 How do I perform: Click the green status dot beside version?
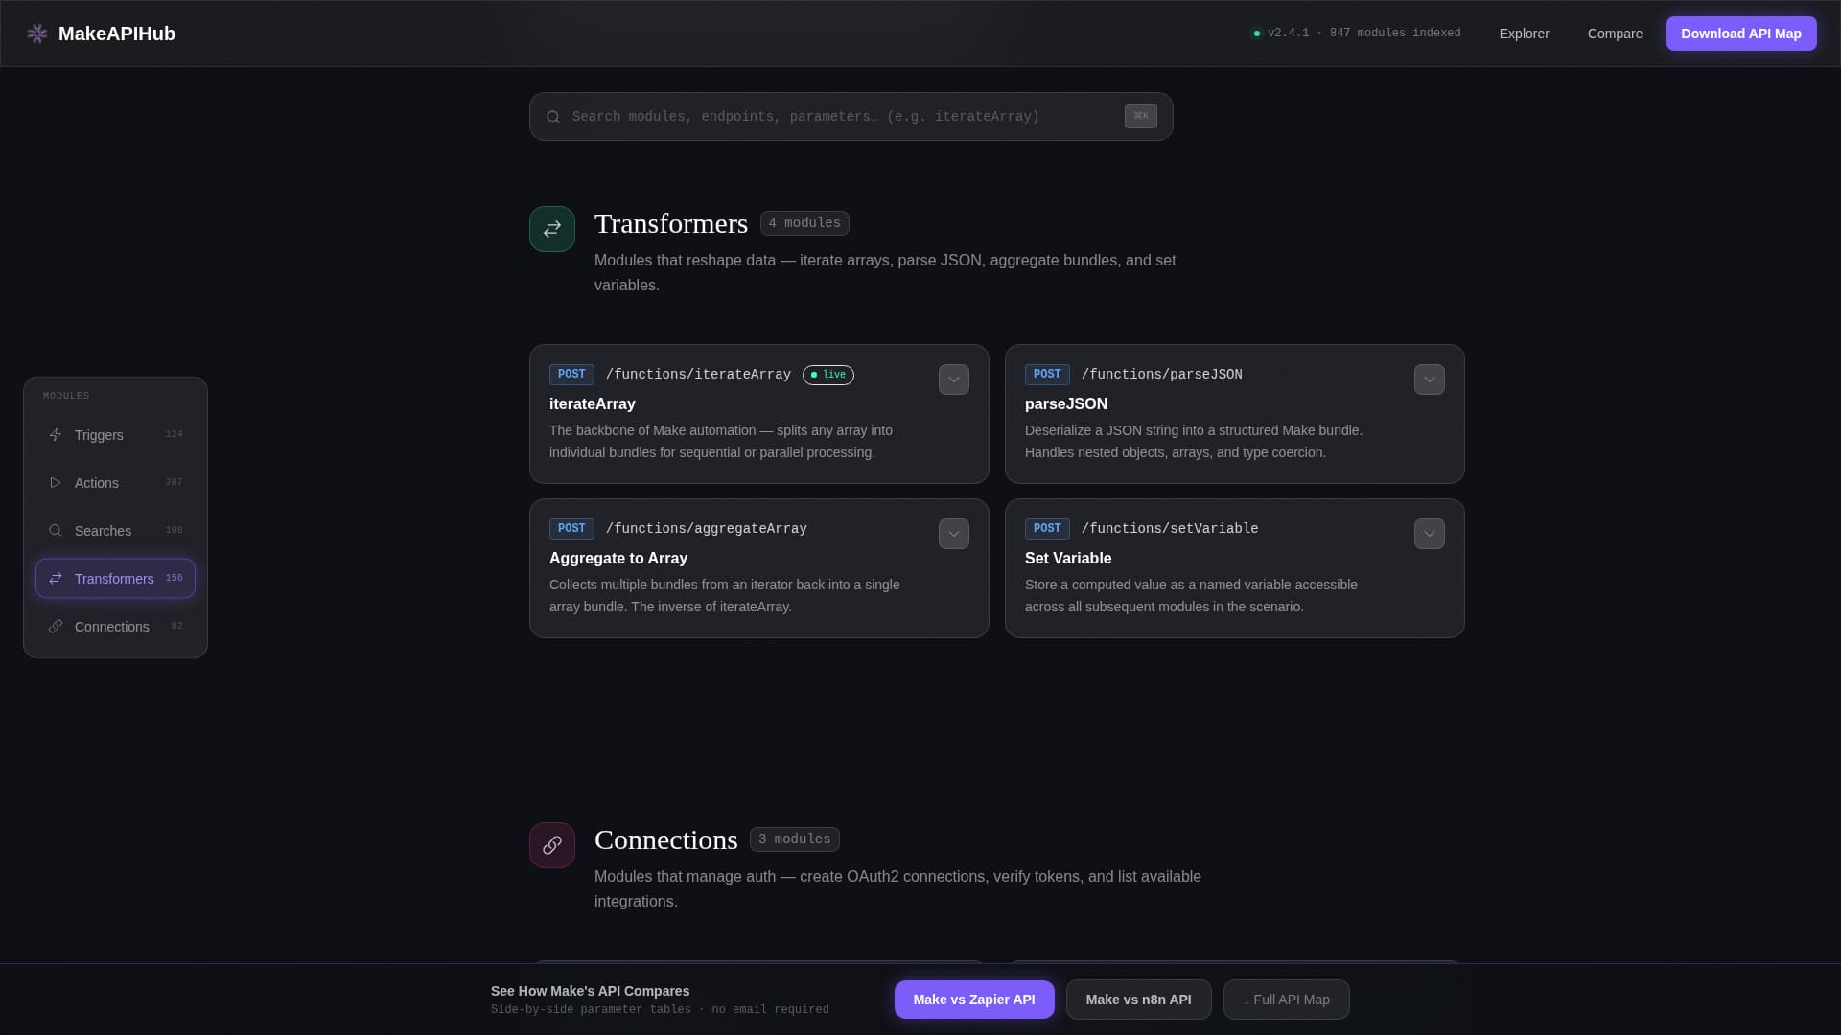pos(1257,34)
